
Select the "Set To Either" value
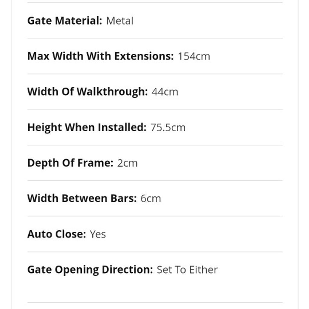coord(187,270)
